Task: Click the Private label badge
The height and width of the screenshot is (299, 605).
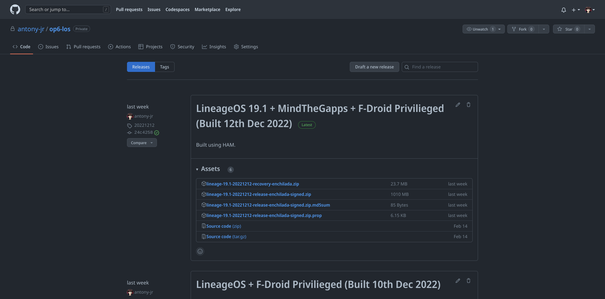Action: click(82, 29)
